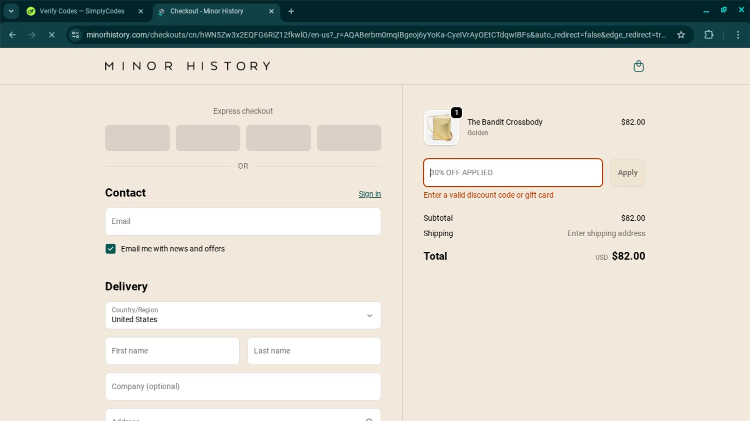Click the fourth express checkout button
This screenshot has height=421, width=750.
pos(349,138)
